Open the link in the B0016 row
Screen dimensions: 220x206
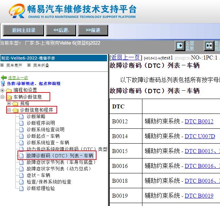pyautogui.click(x=202, y=166)
